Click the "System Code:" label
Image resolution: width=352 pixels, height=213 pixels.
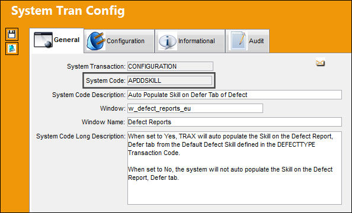pyautogui.click(x=105, y=80)
